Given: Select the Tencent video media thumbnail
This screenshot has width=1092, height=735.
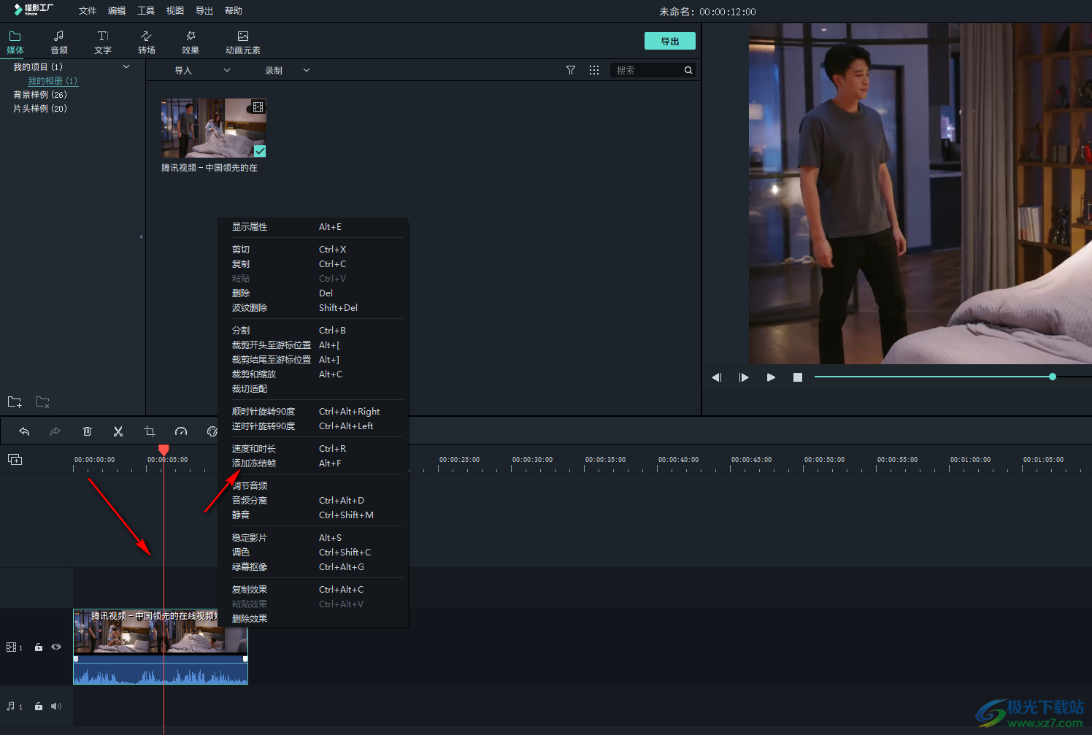Looking at the screenshot, I should (214, 128).
